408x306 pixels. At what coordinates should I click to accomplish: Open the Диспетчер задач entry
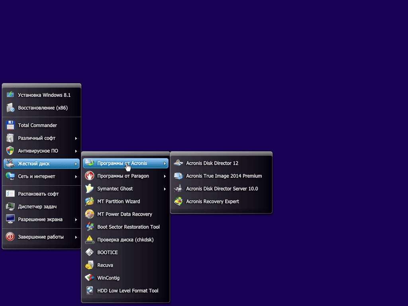tap(41, 206)
